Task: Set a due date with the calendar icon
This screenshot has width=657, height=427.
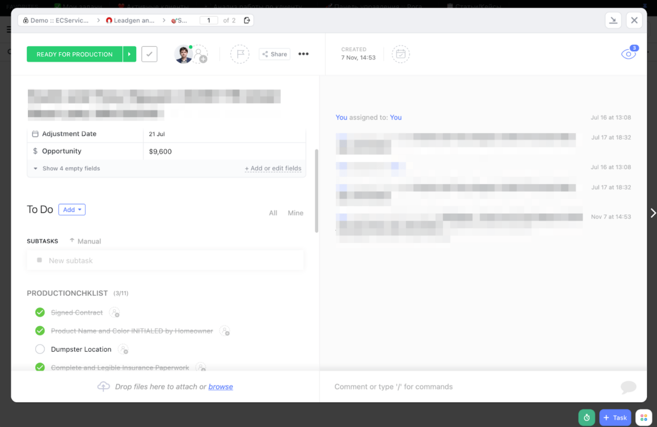Action: tap(401, 54)
